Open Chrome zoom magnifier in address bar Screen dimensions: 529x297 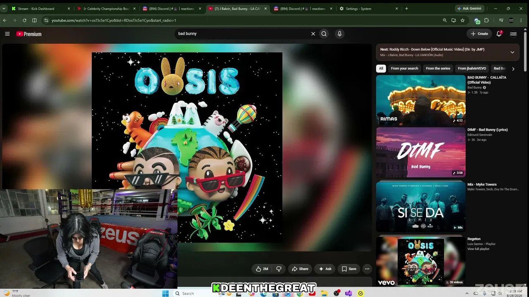[x=445, y=20]
